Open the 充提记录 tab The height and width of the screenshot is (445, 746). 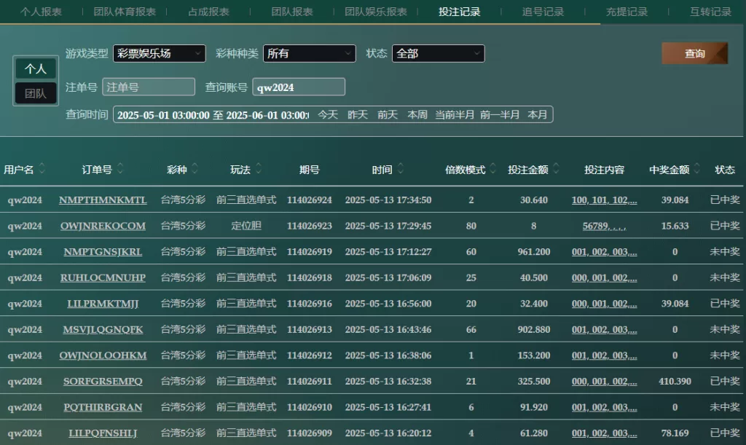(627, 12)
